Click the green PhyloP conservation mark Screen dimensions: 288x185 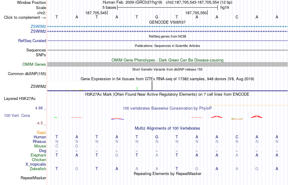56,117
